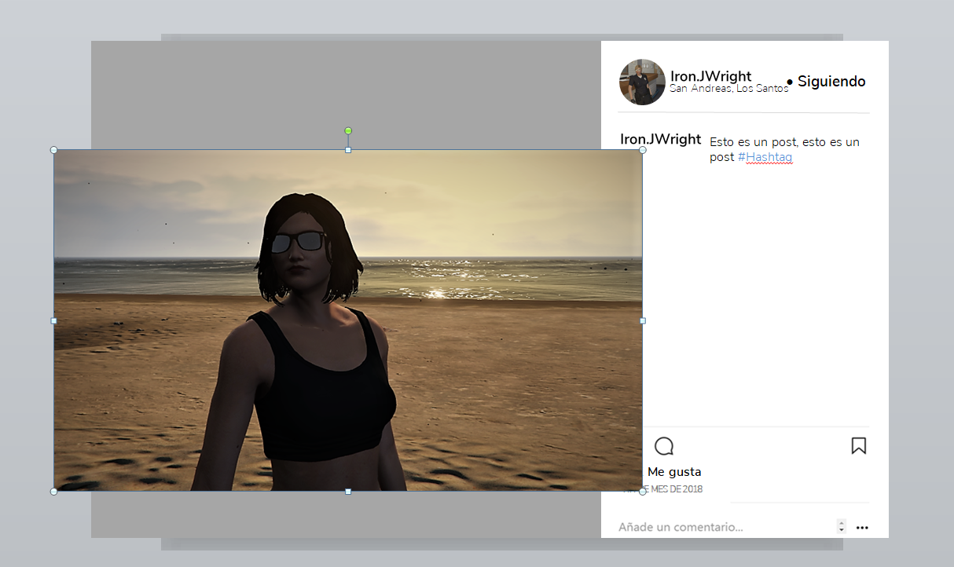Screen dimensions: 954x567
Task: Click the right-middle edge handle of the photo
Action: pyautogui.click(x=643, y=320)
